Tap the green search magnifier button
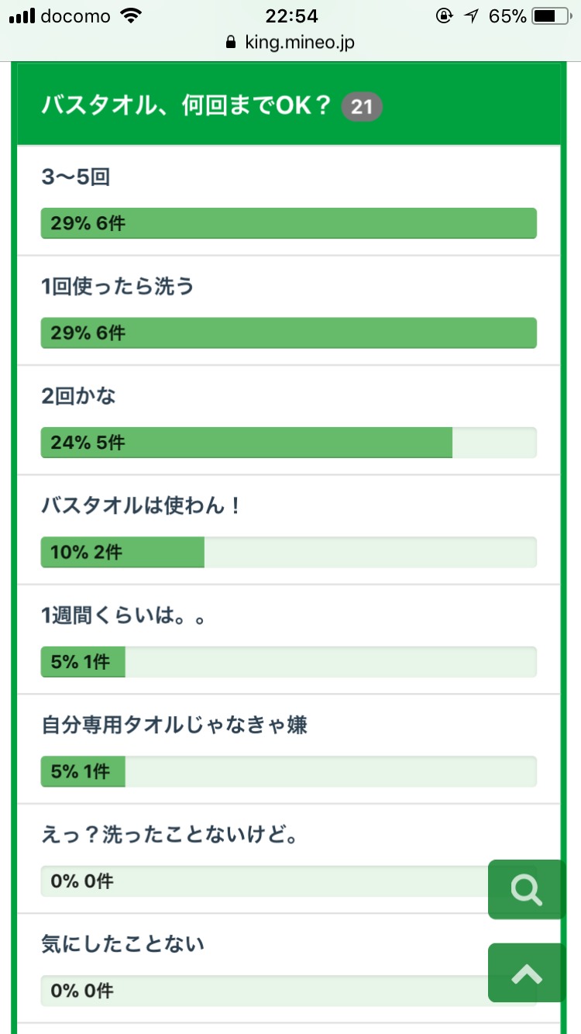Image resolution: width=581 pixels, height=1034 pixels. coord(527,889)
